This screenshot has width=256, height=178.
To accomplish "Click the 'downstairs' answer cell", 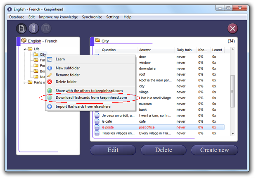I will click(x=147, y=69).
